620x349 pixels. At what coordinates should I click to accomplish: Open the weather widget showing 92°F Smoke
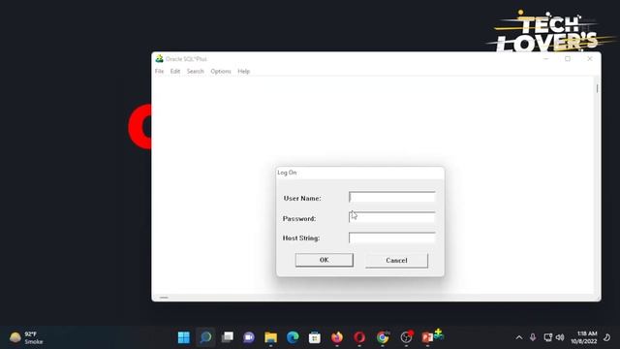tap(26, 337)
